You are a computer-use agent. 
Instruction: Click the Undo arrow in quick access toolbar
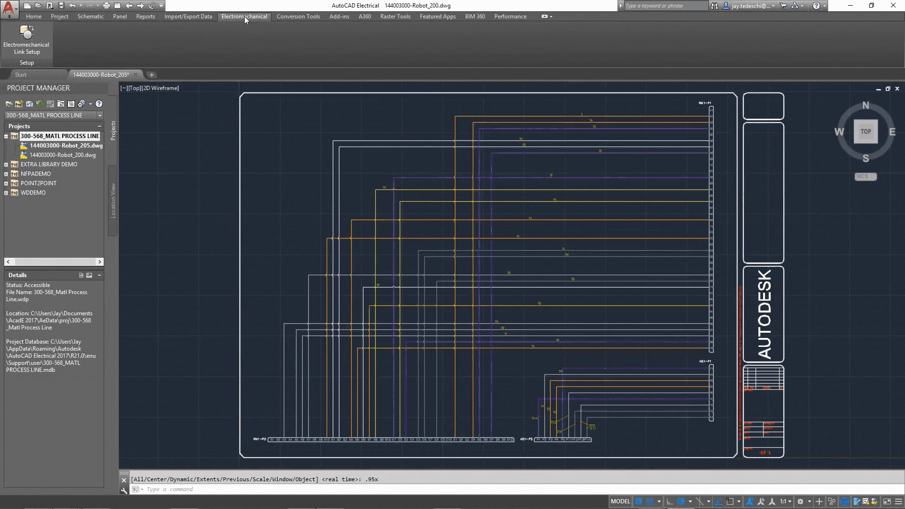(x=72, y=6)
